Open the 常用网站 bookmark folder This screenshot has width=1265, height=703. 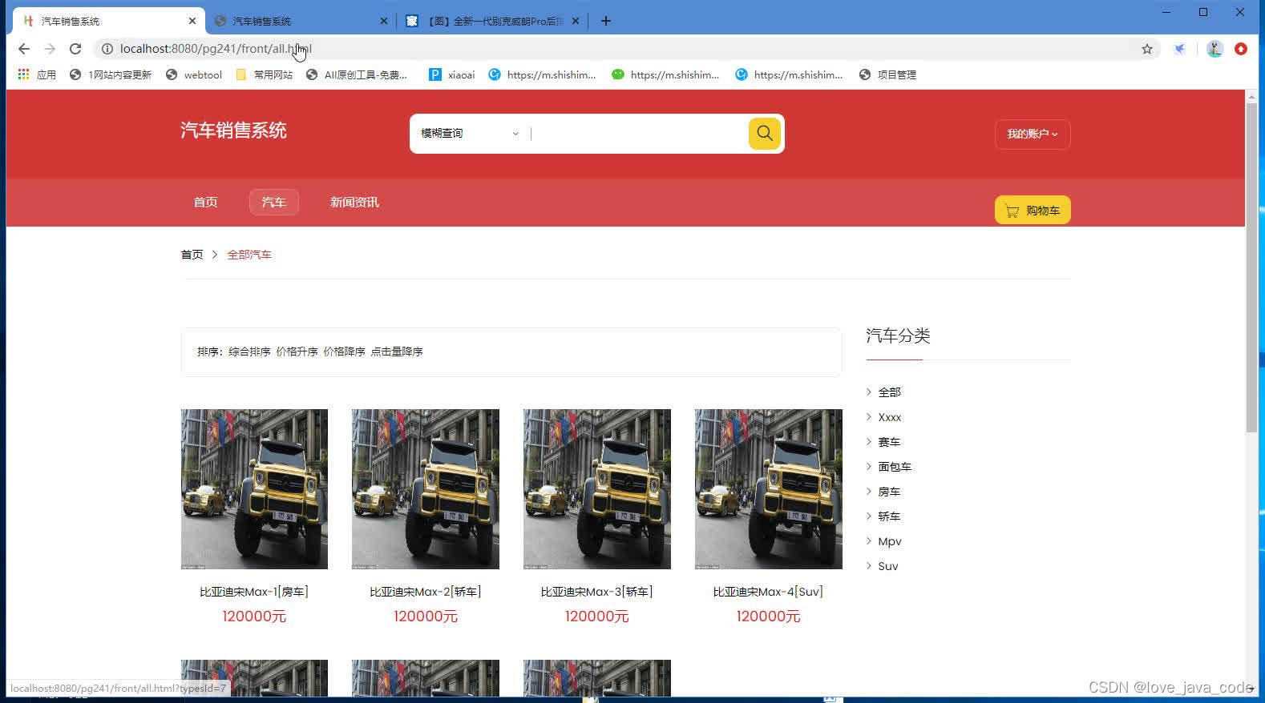tap(265, 74)
